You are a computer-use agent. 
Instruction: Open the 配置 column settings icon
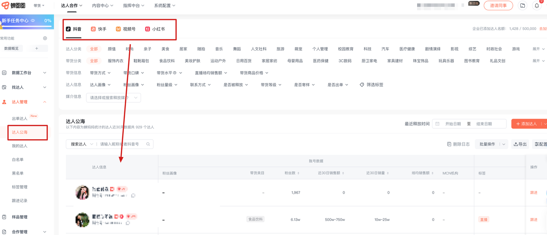coord(540,144)
